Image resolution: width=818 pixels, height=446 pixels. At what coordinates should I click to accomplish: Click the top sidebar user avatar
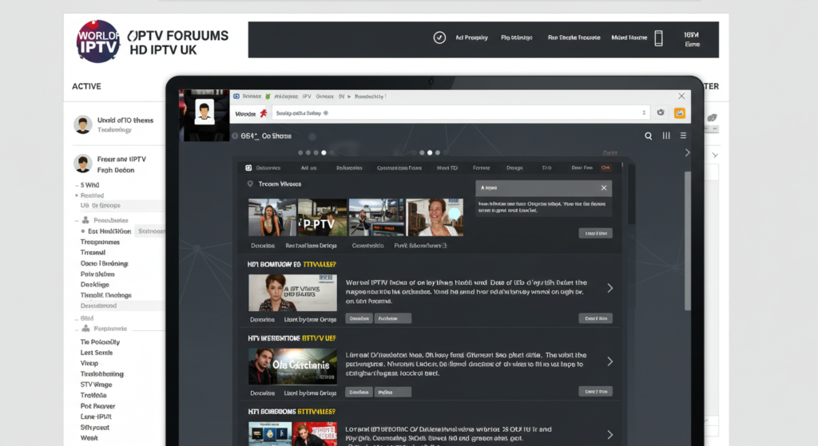coord(82,124)
